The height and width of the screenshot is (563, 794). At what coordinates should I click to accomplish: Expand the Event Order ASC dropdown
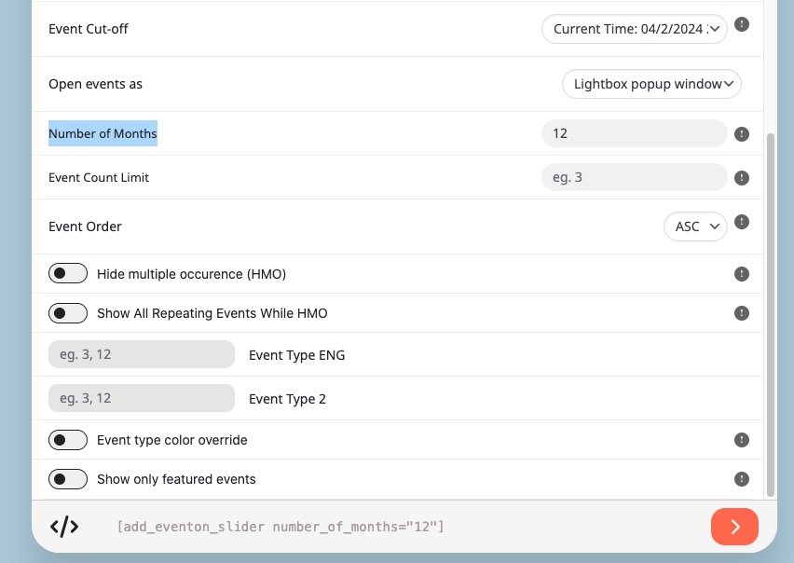click(x=695, y=227)
